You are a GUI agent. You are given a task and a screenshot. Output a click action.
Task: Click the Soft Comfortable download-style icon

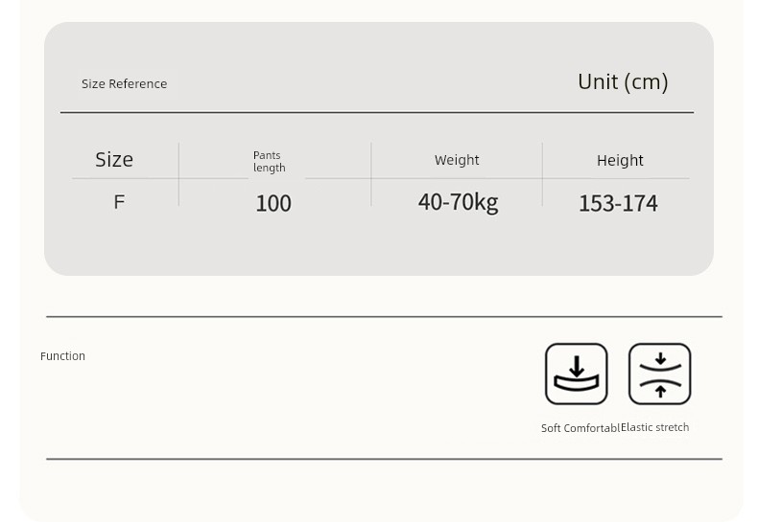click(x=577, y=374)
